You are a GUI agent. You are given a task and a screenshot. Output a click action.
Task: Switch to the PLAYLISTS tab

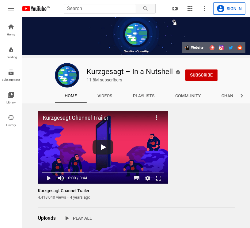[x=144, y=96]
